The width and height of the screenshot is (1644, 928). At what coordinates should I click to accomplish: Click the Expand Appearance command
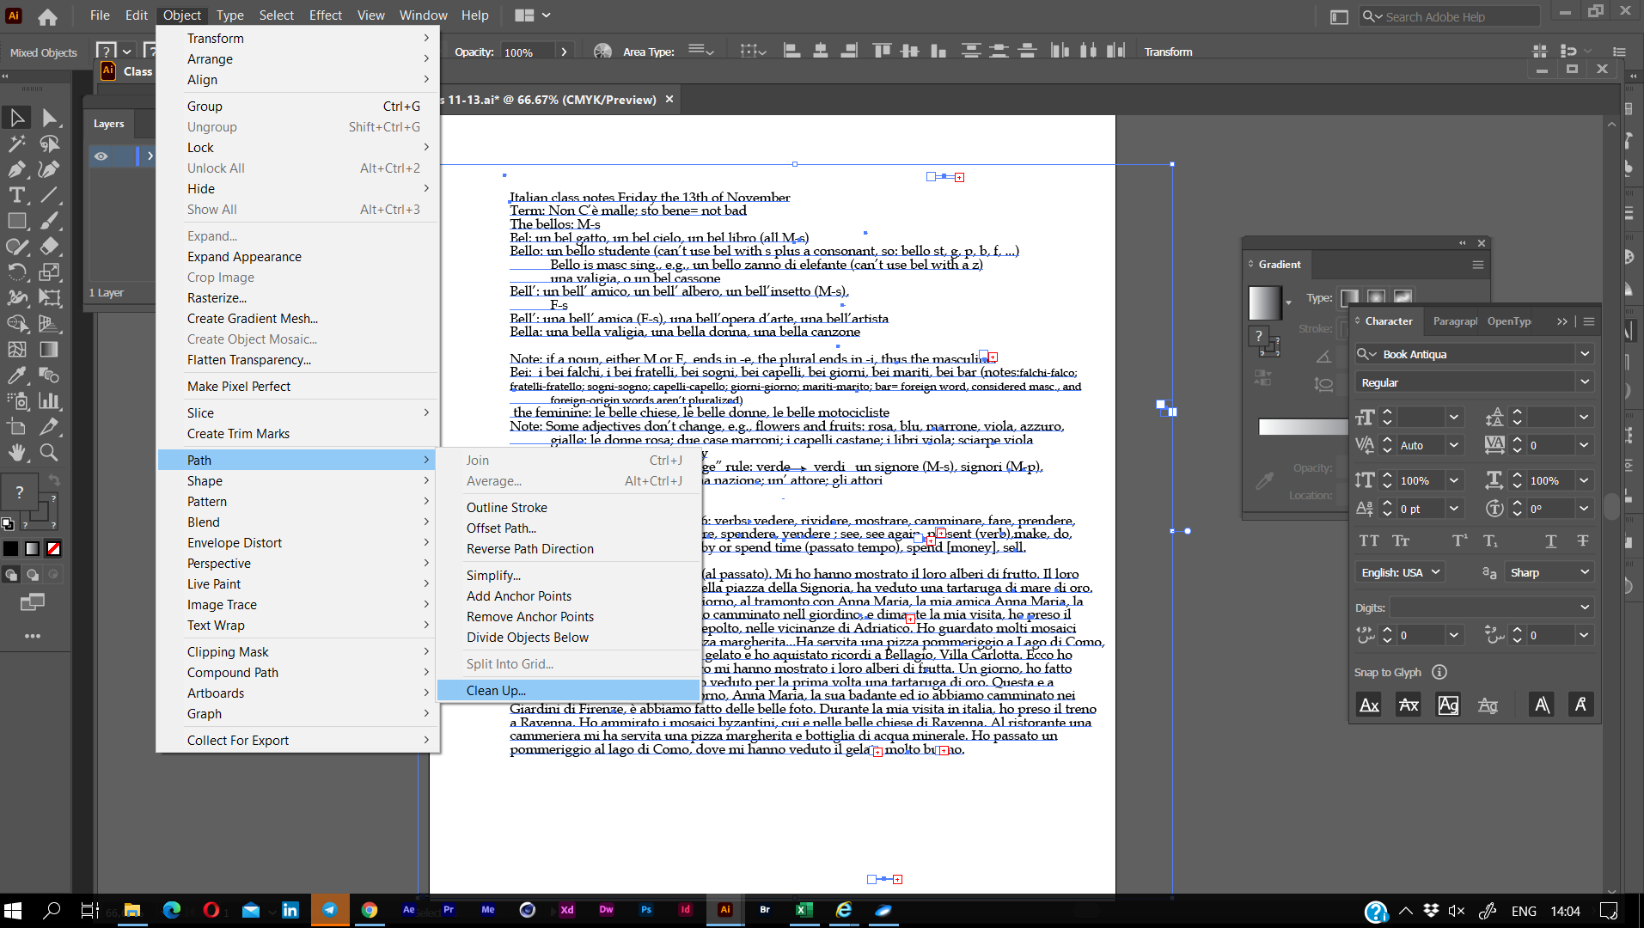244,256
